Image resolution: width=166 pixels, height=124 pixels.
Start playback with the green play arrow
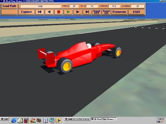coord(68,12)
